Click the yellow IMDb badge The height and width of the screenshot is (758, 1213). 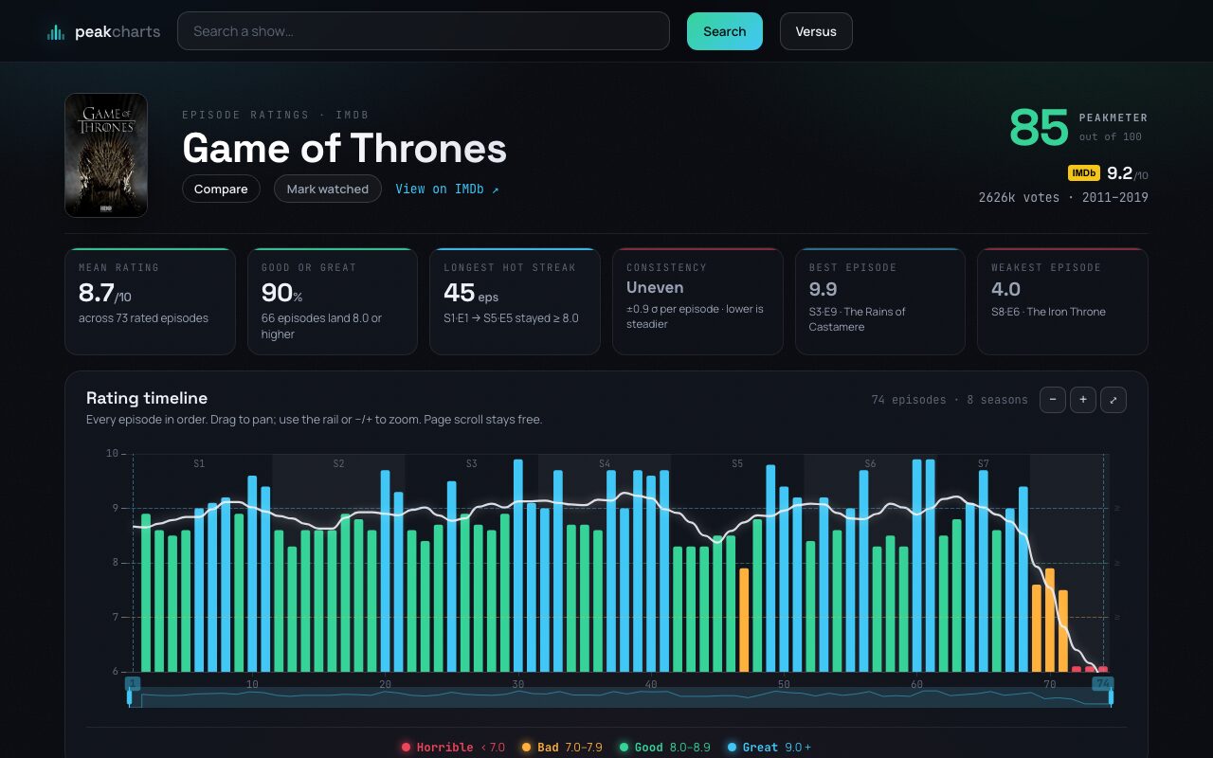click(x=1084, y=173)
